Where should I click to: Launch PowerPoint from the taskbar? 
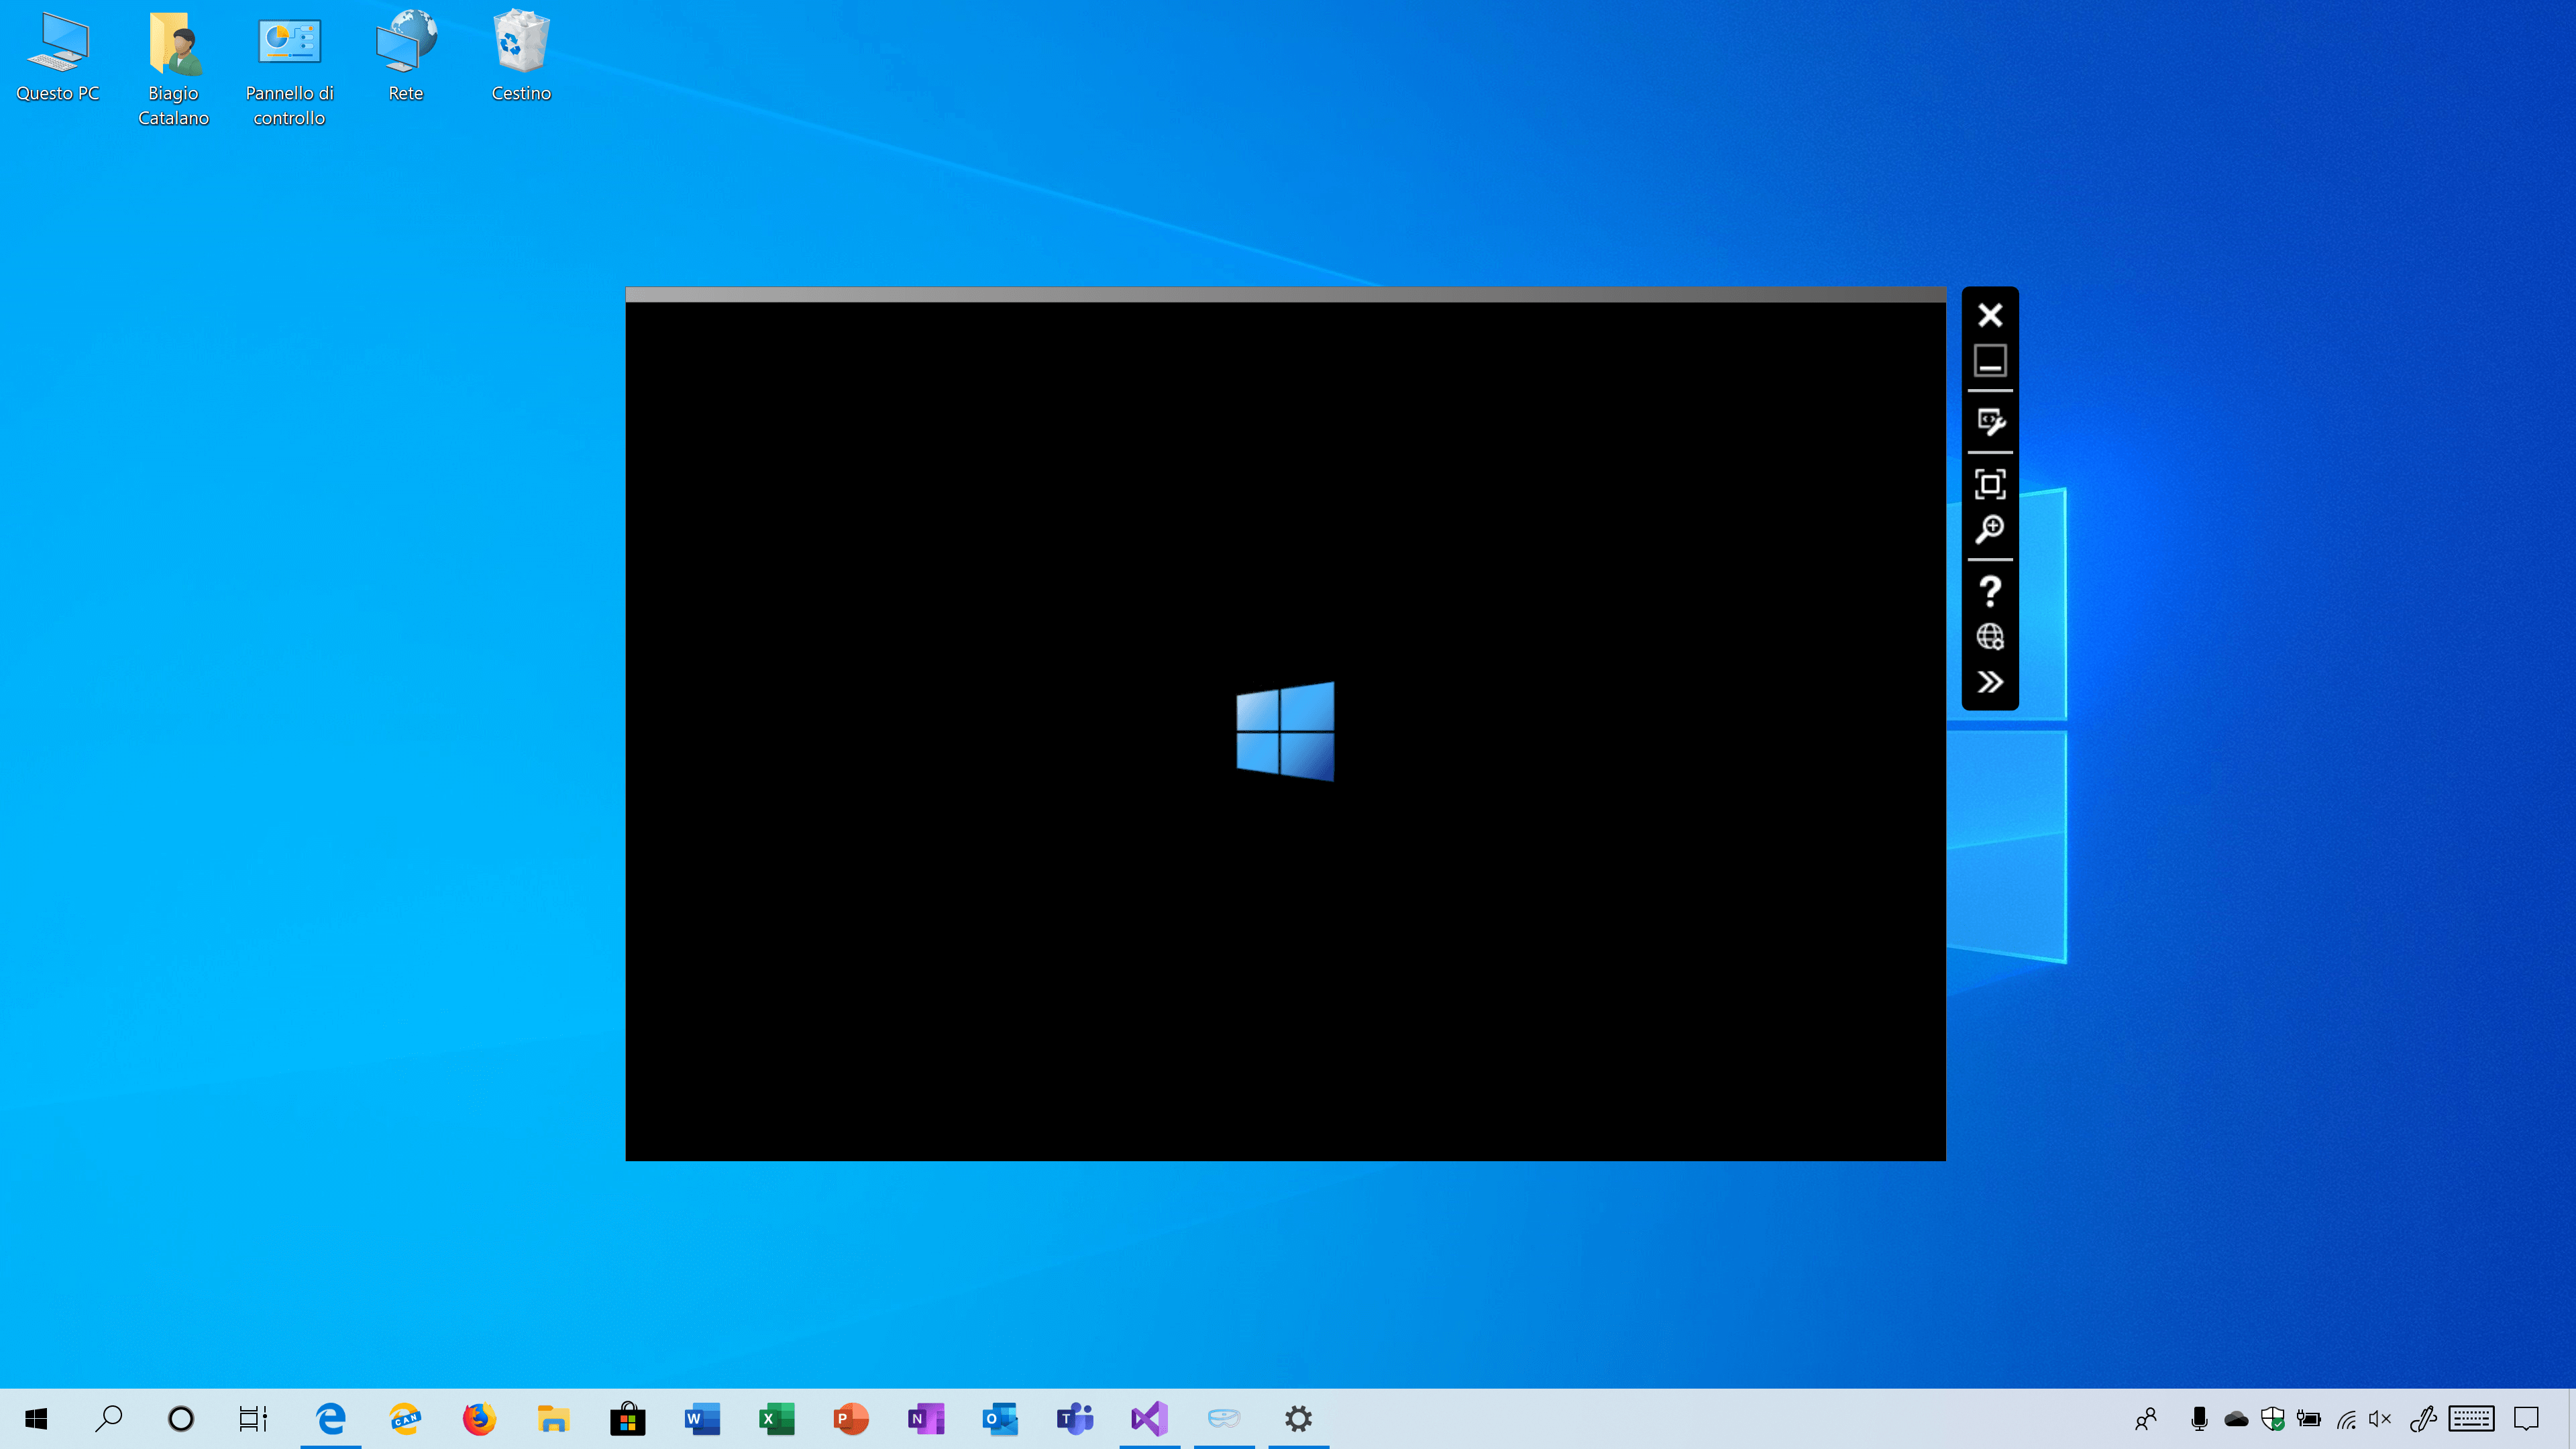pyautogui.click(x=851, y=1418)
